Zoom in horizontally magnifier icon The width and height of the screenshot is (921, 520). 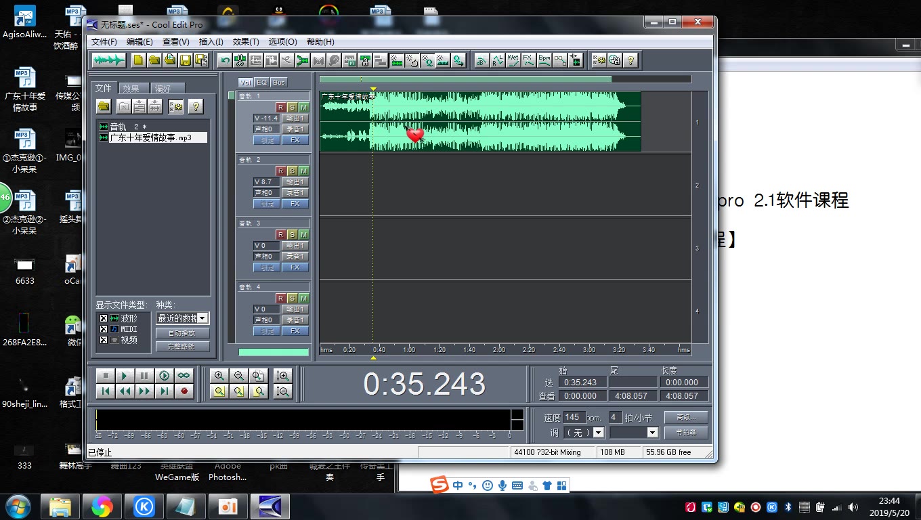(x=219, y=376)
